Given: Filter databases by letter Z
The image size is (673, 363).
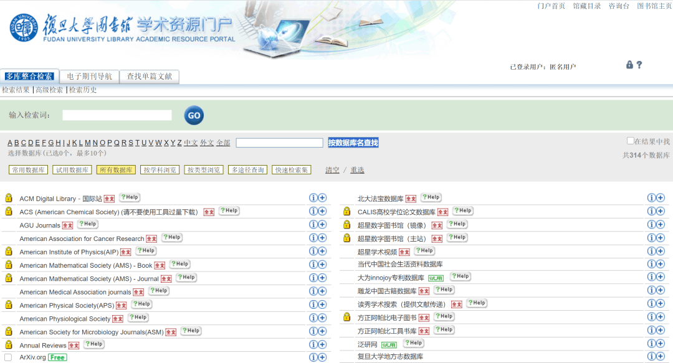Looking at the screenshot, I should 179,143.
